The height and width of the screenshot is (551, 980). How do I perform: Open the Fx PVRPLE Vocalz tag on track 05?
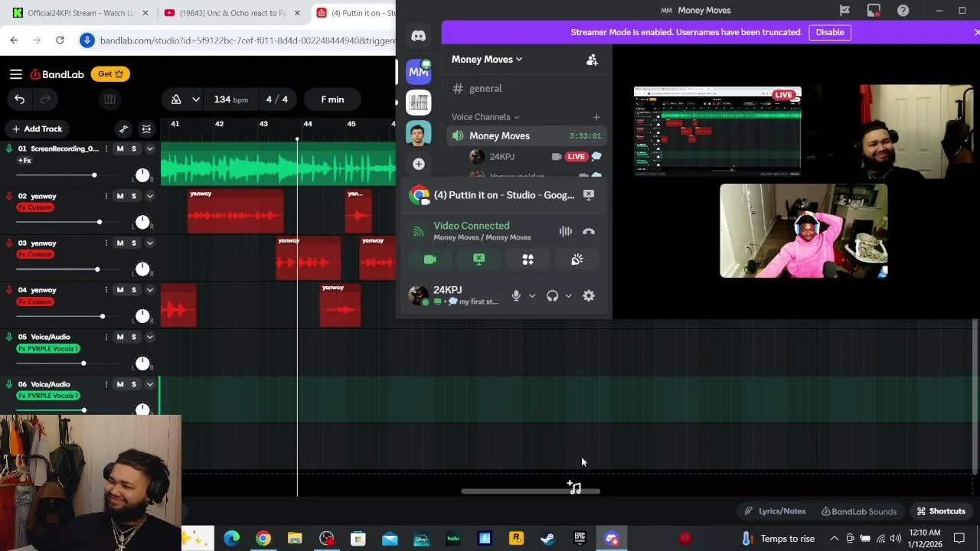(48, 349)
